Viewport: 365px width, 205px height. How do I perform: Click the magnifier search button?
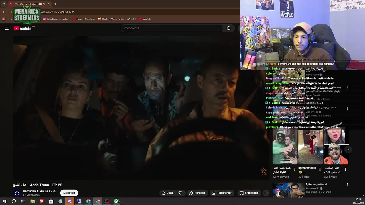coord(229,28)
